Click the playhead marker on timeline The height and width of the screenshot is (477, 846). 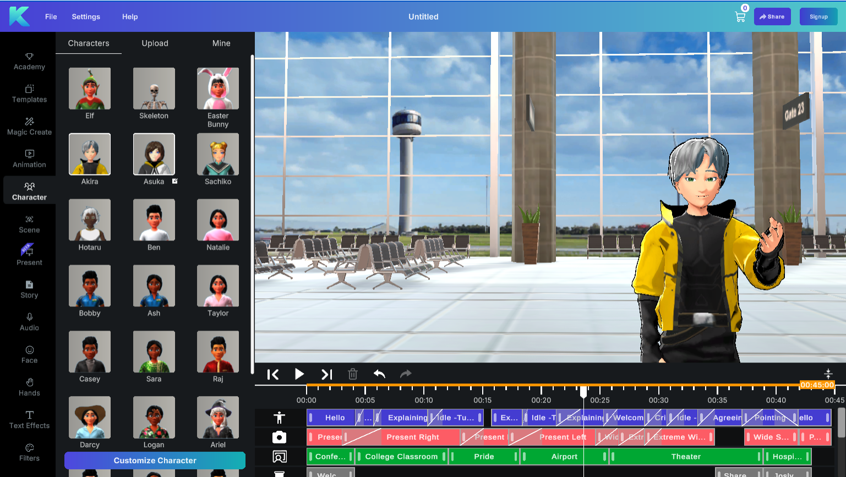click(x=583, y=391)
